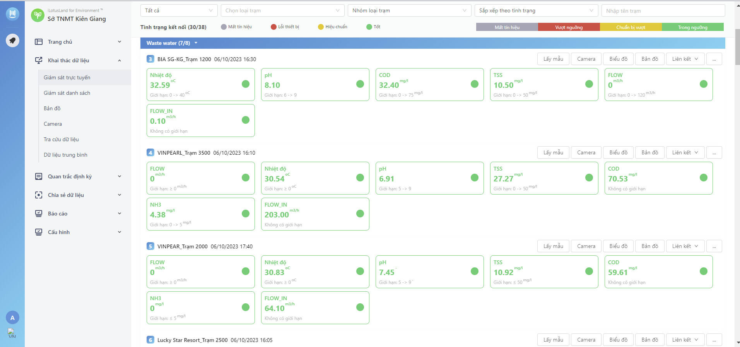
Task: Click the green Sở TNMT Kiên Giang logo
Action: pos(38,15)
